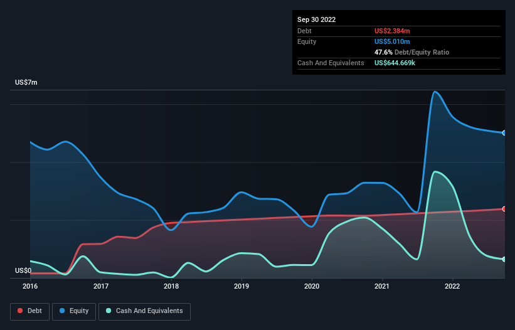Click Cash And Equivalents label in tooltip
Viewport: 515px width, 330px height.
click(x=331, y=63)
